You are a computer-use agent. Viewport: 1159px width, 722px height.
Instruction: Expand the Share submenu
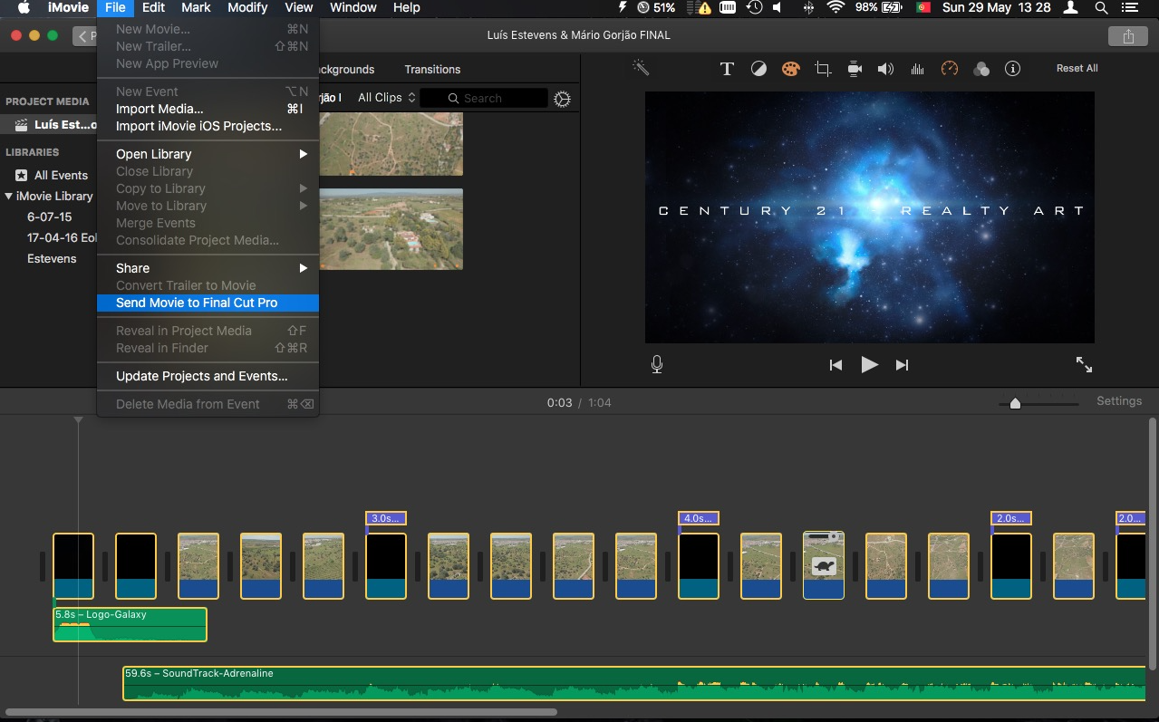[x=208, y=268]
